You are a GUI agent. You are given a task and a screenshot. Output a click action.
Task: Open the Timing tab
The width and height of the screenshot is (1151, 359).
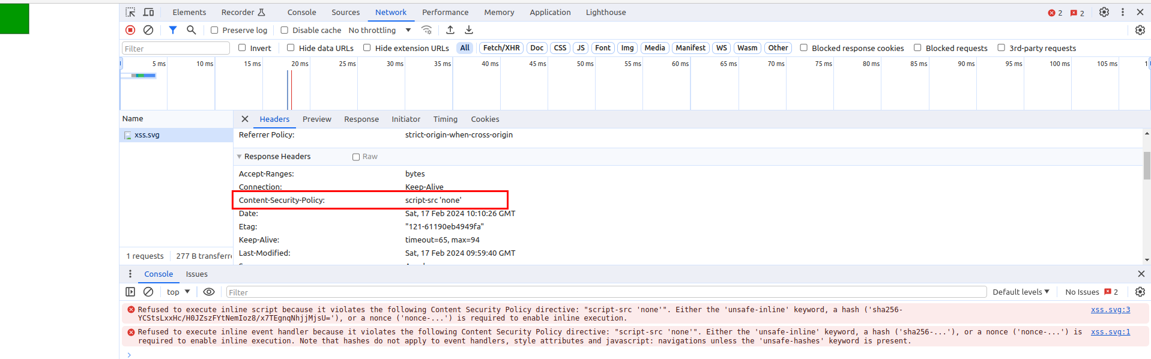446,119
